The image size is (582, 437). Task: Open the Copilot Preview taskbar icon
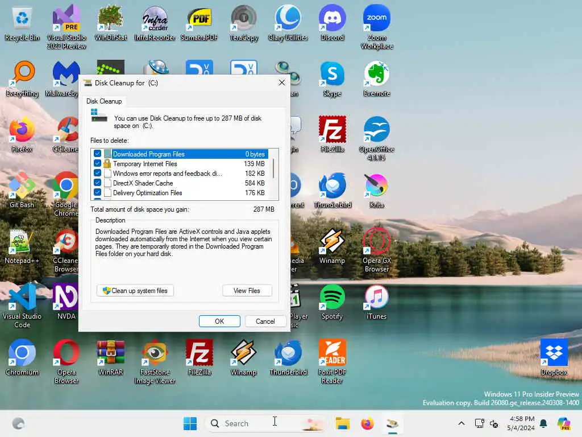(564, 423)
